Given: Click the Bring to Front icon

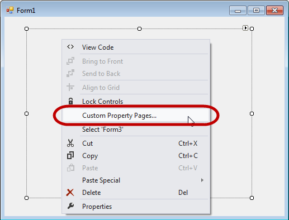Looking at the screenshot, I should (x=70, y=61).
